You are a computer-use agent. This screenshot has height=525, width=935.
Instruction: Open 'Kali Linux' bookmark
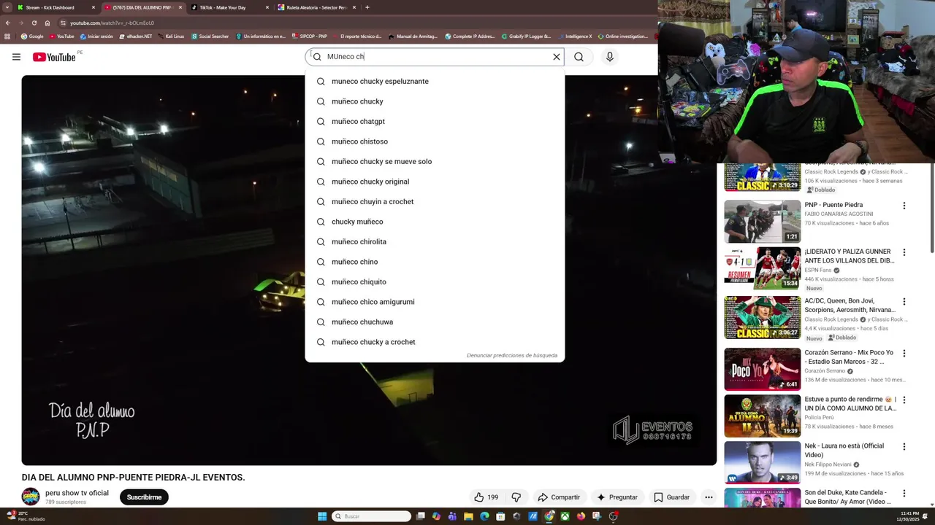point(171,36)
